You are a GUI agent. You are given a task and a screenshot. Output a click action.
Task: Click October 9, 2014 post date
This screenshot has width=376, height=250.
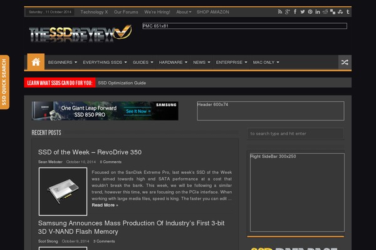coord(75,241)
